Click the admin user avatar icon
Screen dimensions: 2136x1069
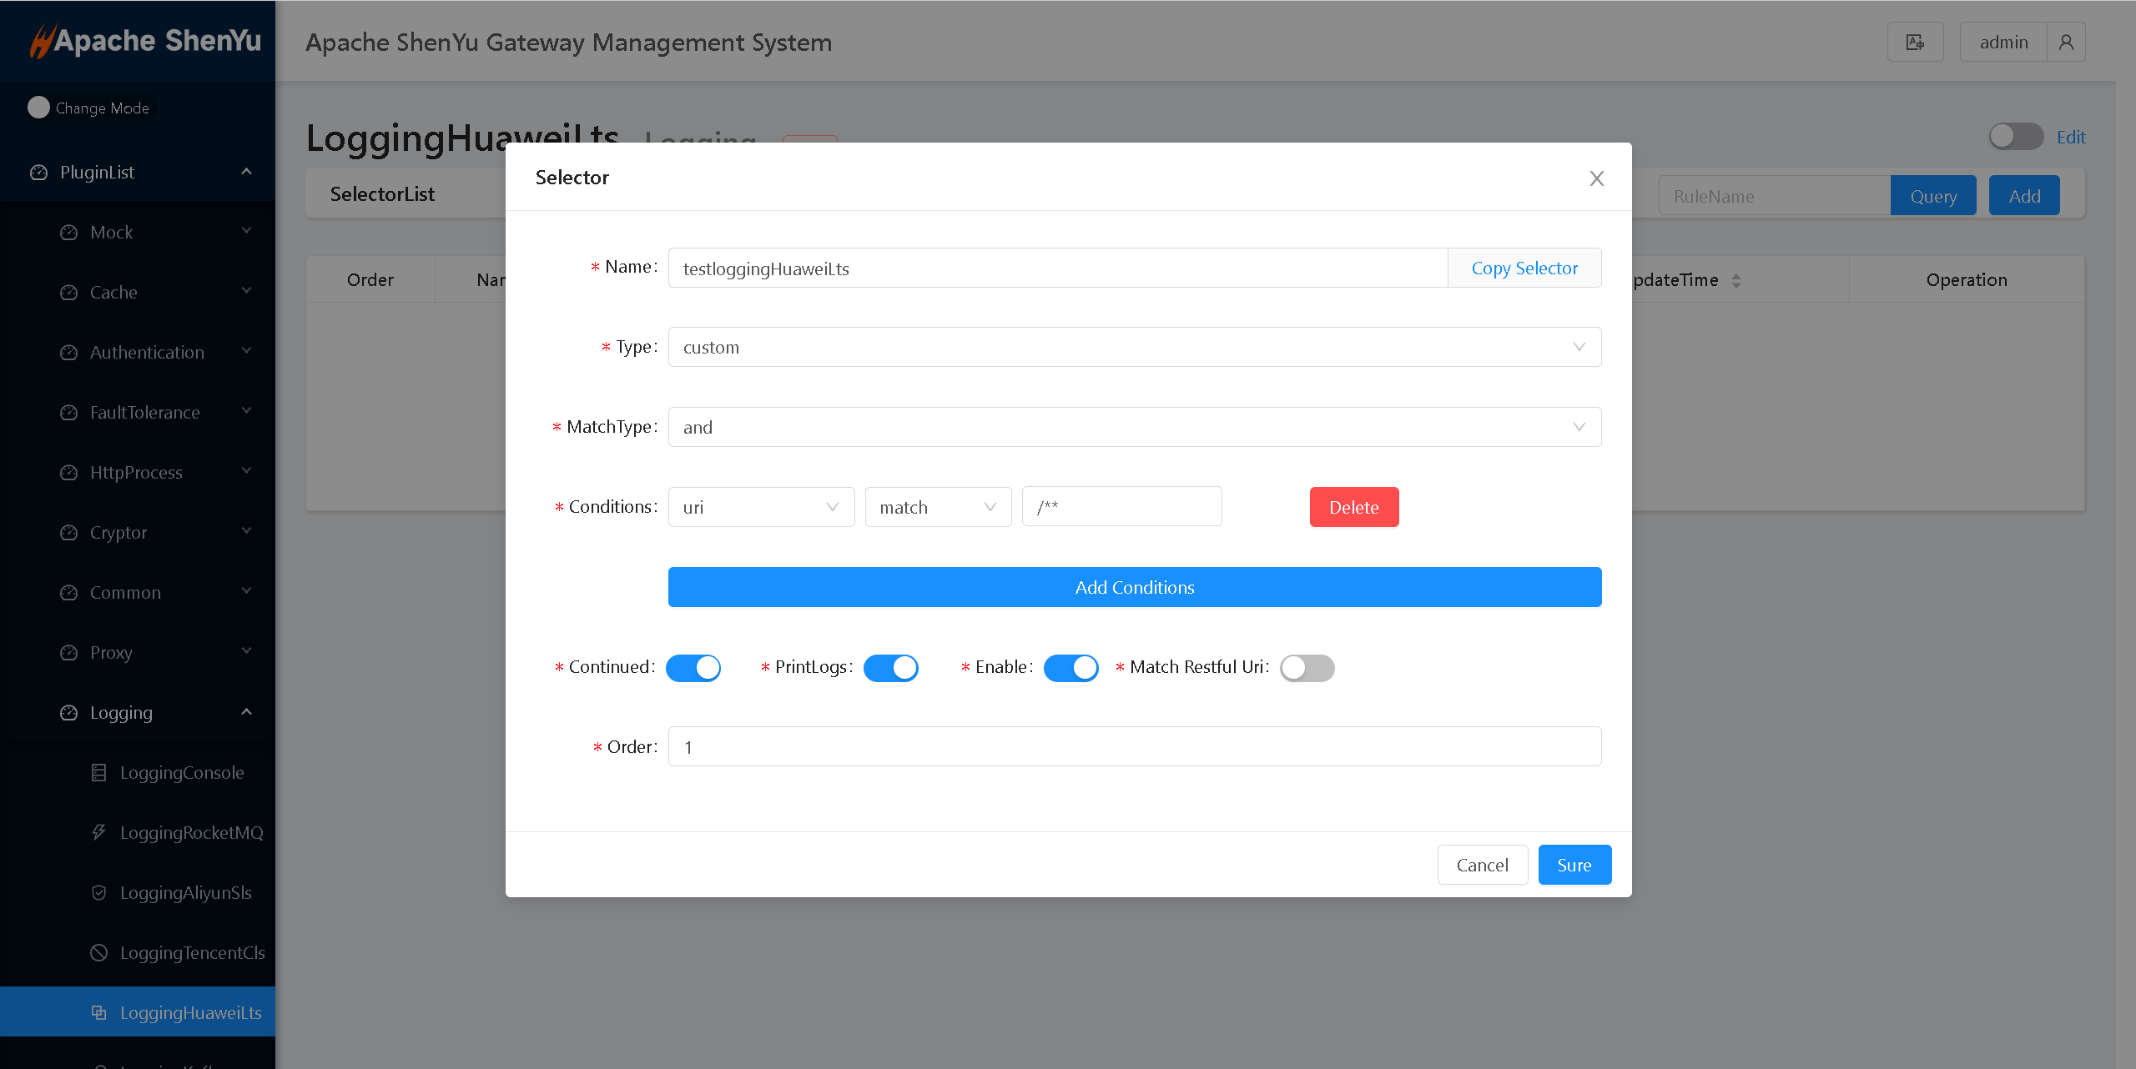2066,43
